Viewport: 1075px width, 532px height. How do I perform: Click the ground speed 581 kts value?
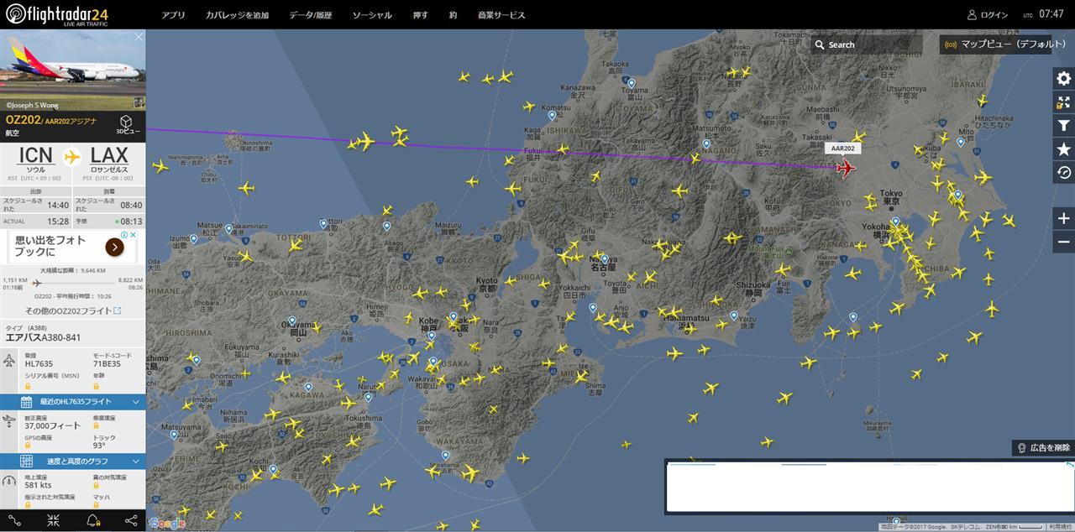tap(39, 485)
